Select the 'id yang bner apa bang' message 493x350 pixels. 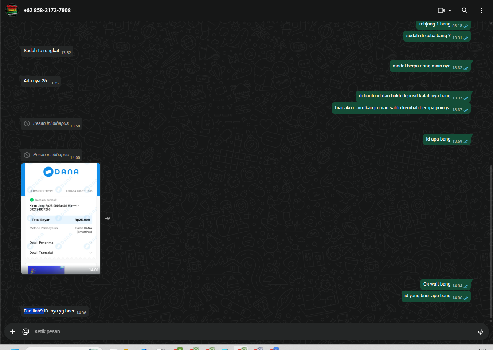click(x=436, y=296)
